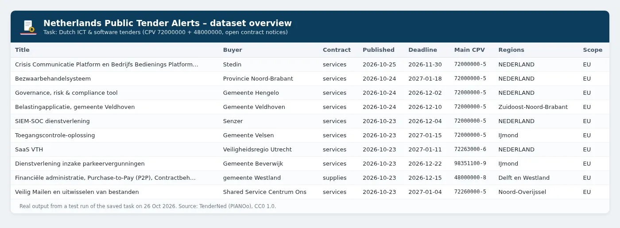Image resolution: width=620 pixels, height=228 pixels.
Task: Select the Toegangscontrole-oplossing title
Action: coord(55,135)
